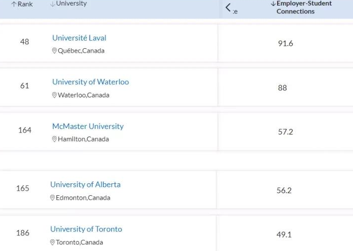353x251 pixels.
Task: Click McMaster's 57.2 connections score
Action: coord(285,132)
